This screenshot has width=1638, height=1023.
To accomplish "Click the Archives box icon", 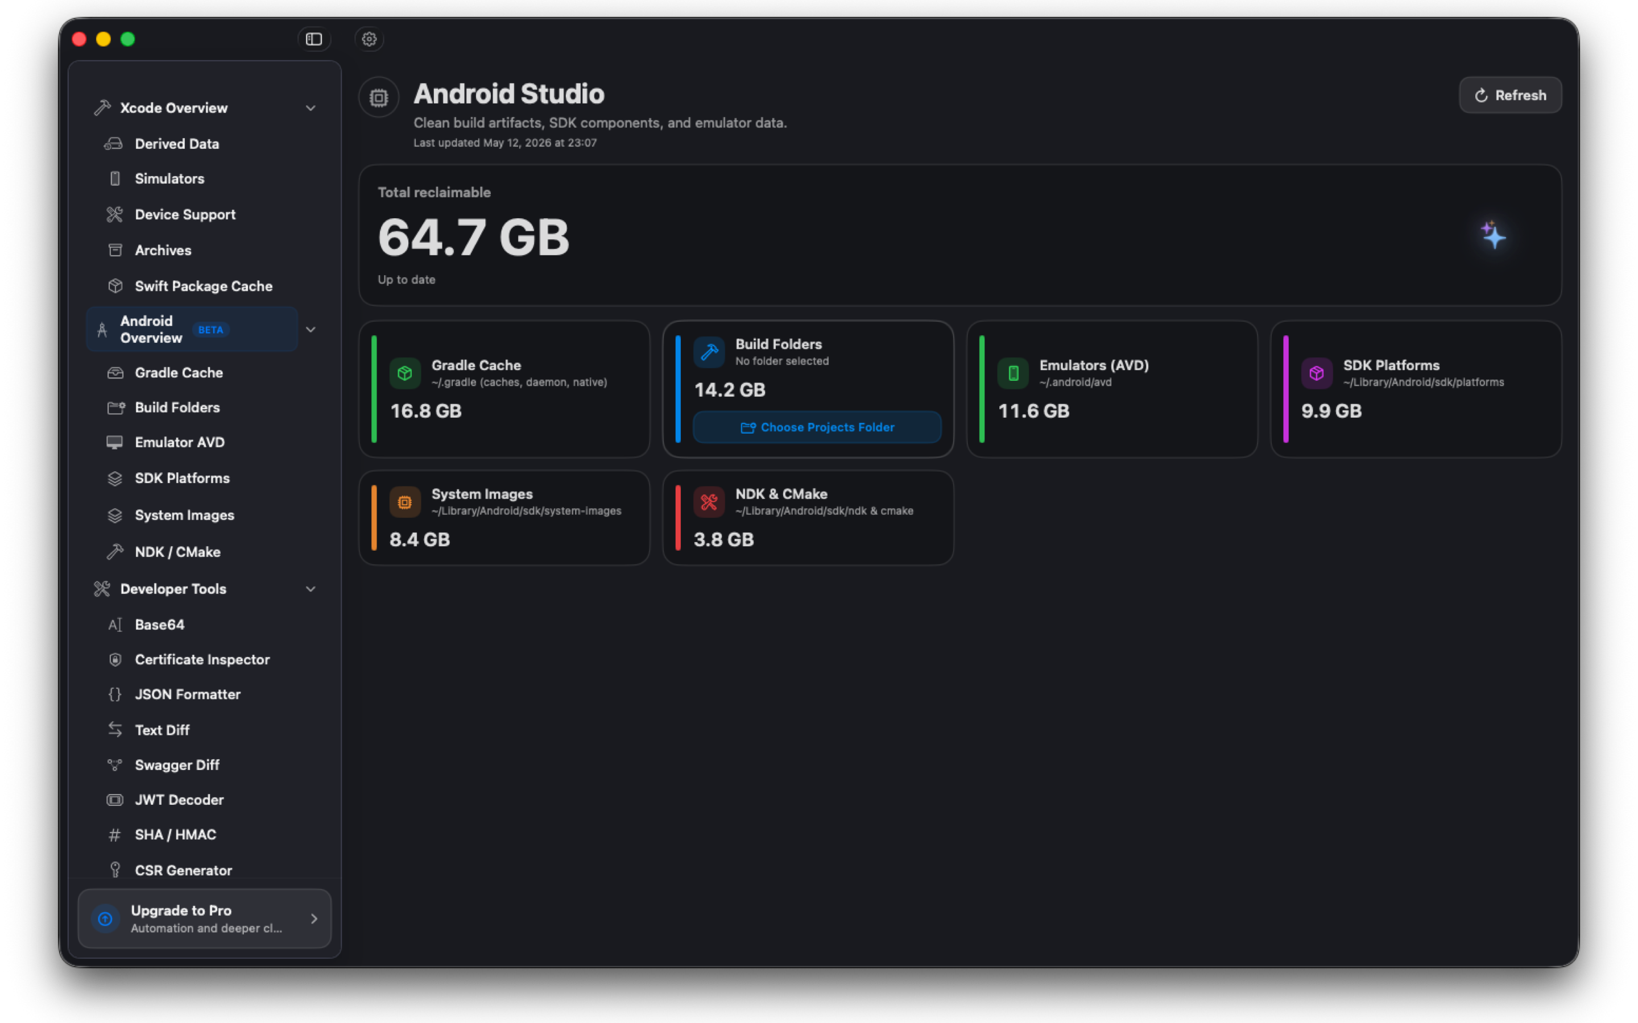I will pyautogui.click(x=115, y=250).
